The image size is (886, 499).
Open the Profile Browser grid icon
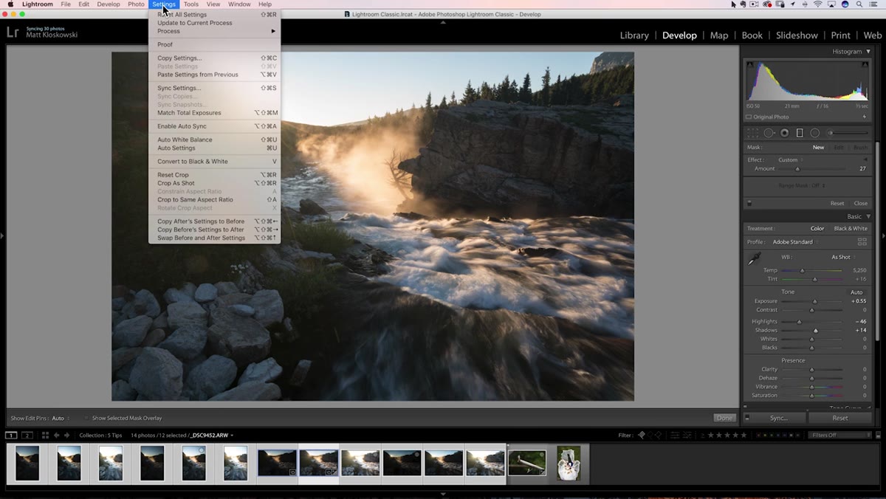coord(862,242)
